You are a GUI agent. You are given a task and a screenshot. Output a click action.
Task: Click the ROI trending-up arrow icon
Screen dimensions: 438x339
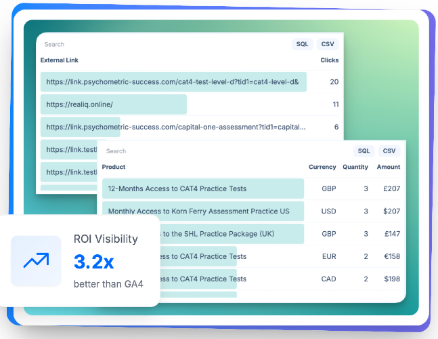pyautogui.click(x=36, y=260)
